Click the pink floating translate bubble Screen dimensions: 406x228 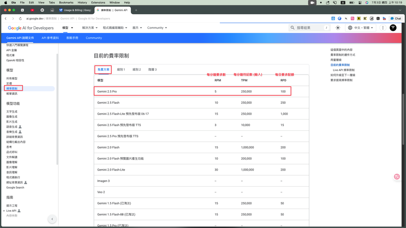click(397, 177)
